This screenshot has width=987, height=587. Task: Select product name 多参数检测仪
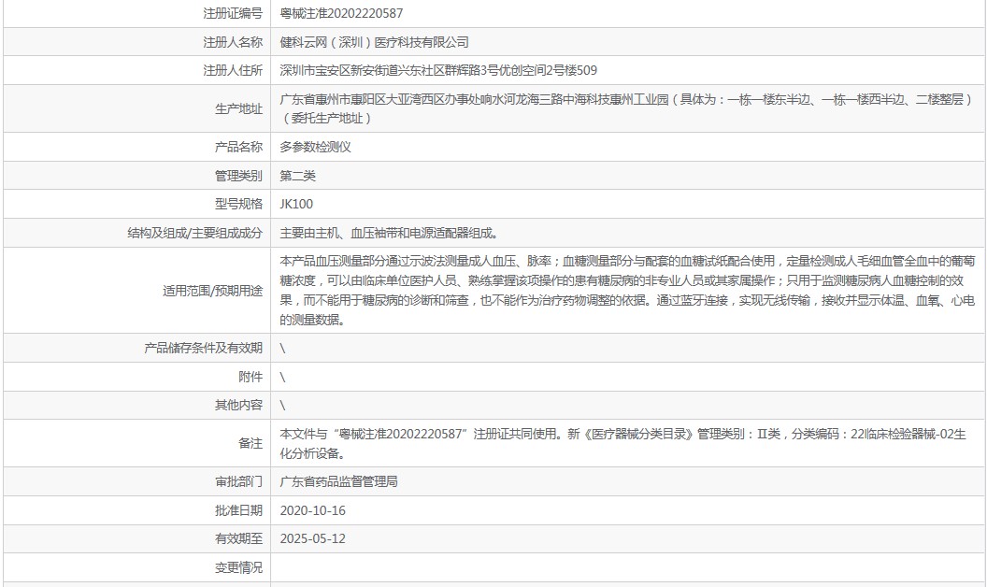(x=315, y=147)
